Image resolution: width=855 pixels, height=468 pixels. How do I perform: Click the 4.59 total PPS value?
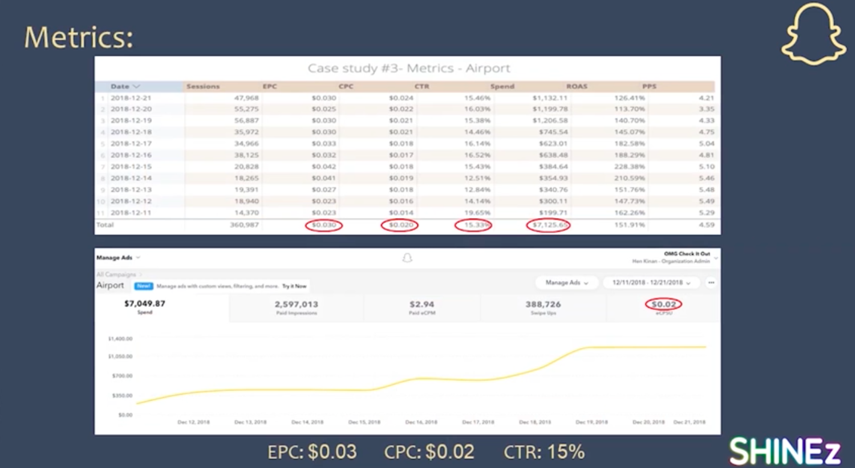pos(707,225)
